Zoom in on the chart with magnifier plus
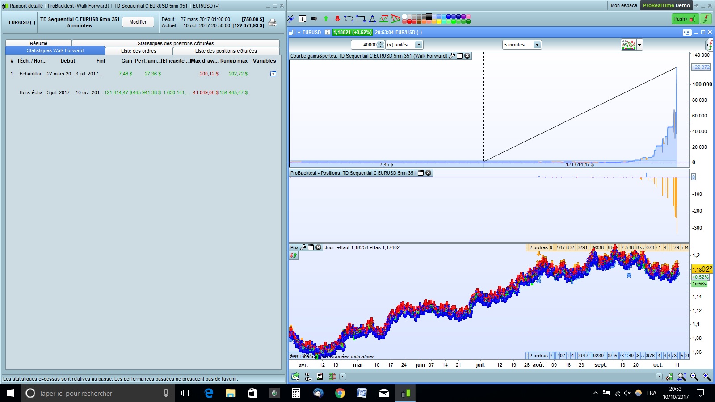 707,377
